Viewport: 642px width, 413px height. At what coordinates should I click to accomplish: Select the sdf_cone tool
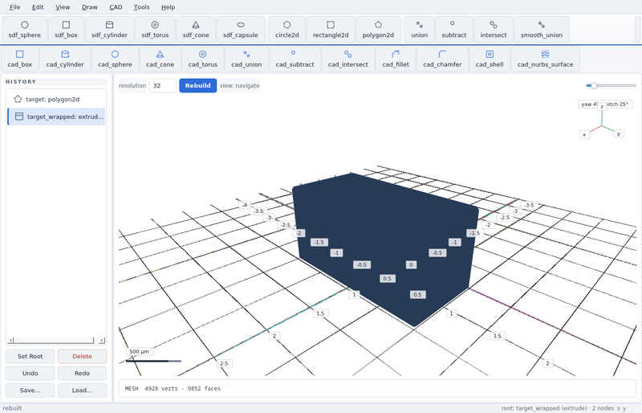[x=196, y=30]
